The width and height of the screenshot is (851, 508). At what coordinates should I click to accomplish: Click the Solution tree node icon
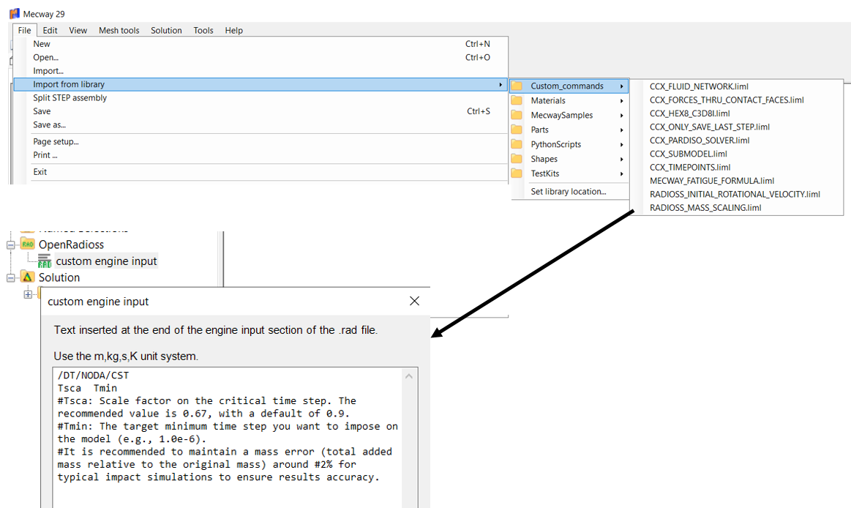tap(28, 277)
